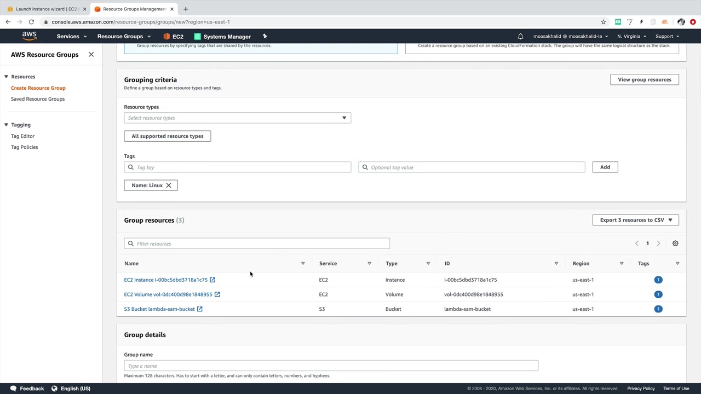Select Create Resource Group in sidebar
This screenshot has width=701, height=394.
click(x=38, y=88)
